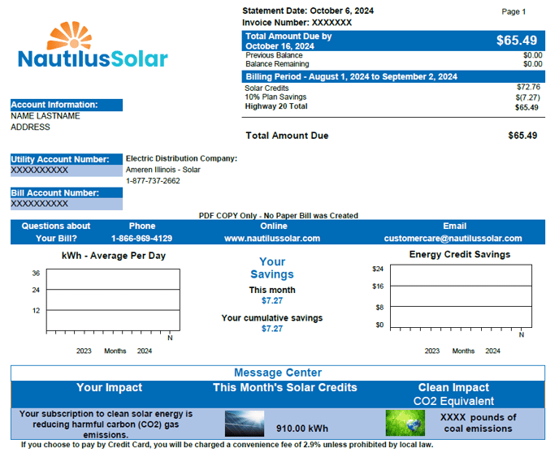This screenshot has height=474, width=559.
Task: Select the Invoice Number line
Action: coord(297,23)
